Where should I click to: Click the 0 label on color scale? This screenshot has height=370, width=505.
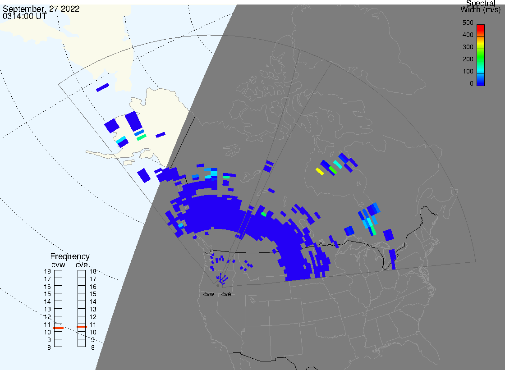tap(472, 84)
